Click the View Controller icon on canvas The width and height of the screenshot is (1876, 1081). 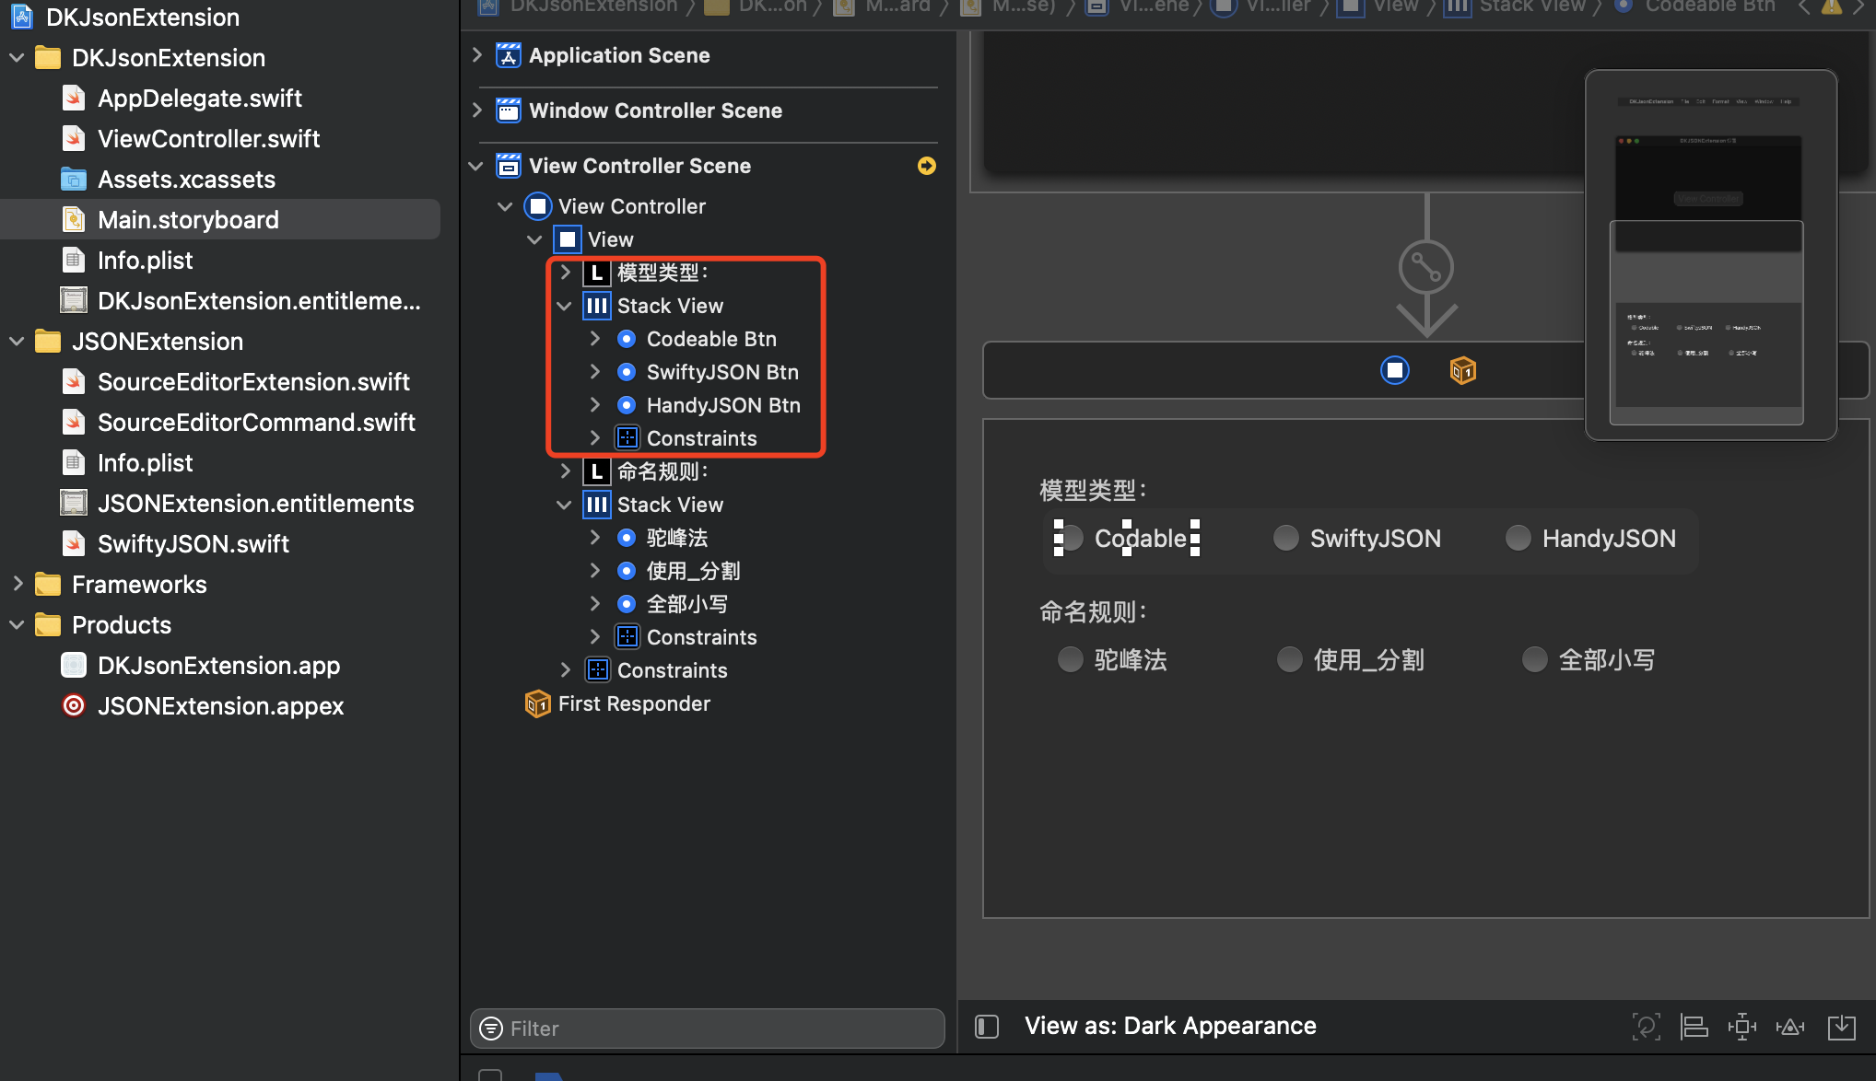pos(1394,370)
